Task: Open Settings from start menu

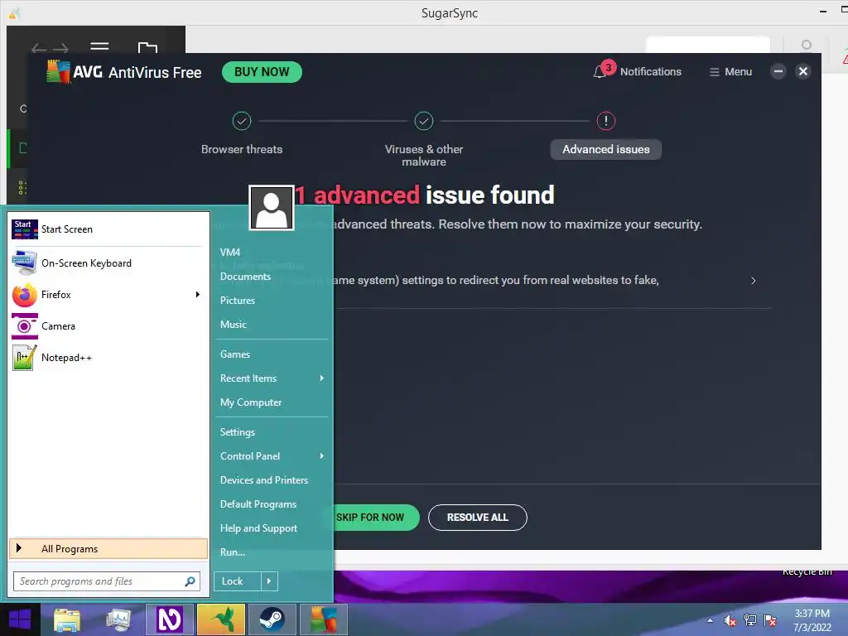Action: (238, 432)
